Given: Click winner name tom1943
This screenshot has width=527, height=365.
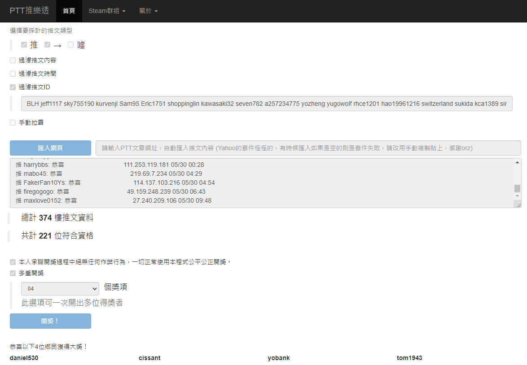Looking at the screenshot, I should tap(409, 358).
